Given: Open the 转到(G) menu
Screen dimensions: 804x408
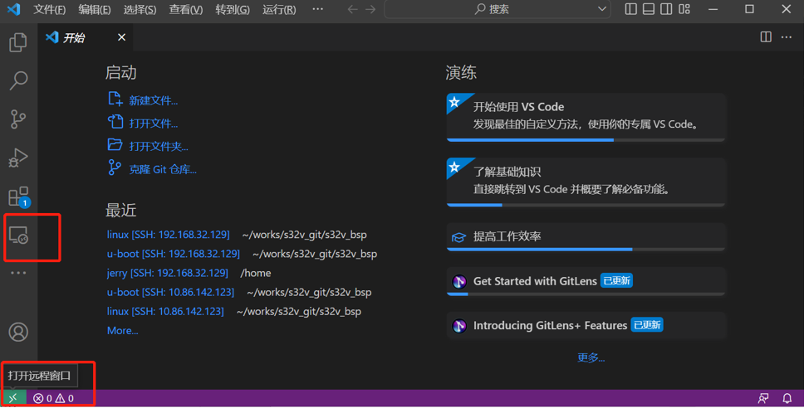Looking at the screenshot, I should 233,10.
